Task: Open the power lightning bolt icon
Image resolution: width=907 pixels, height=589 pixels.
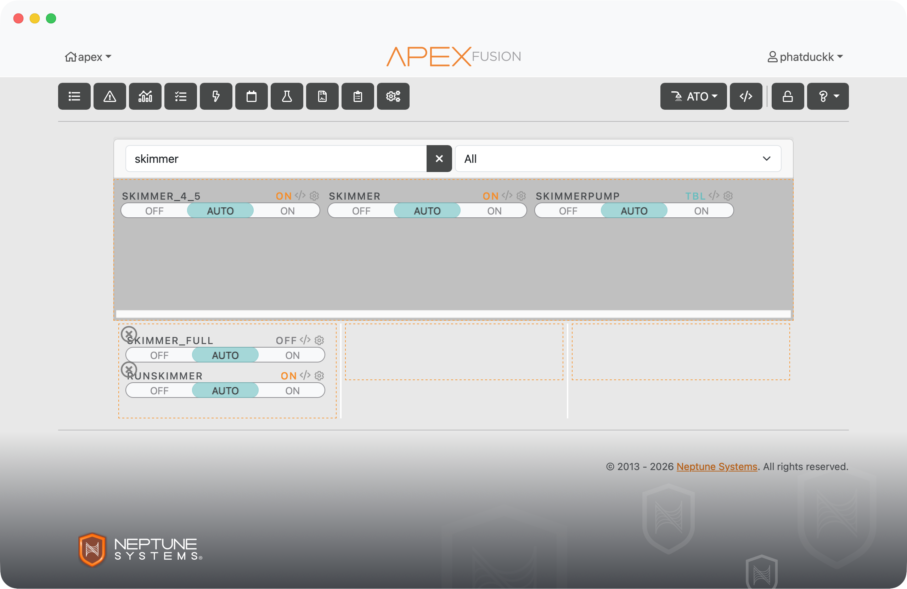Action: (216, 96)
